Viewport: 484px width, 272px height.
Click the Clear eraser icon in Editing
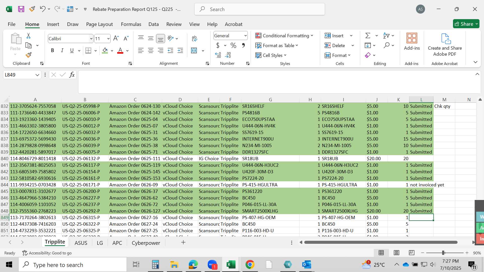point(368,55)
